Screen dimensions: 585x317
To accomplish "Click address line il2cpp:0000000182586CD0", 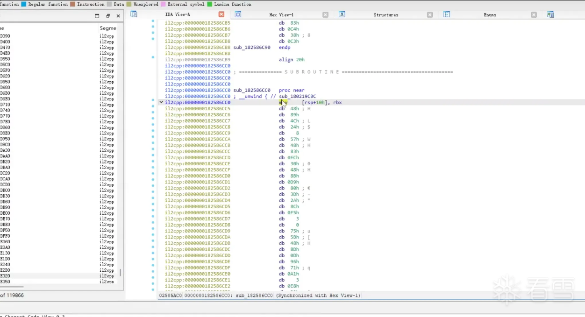I will [198, 176].
